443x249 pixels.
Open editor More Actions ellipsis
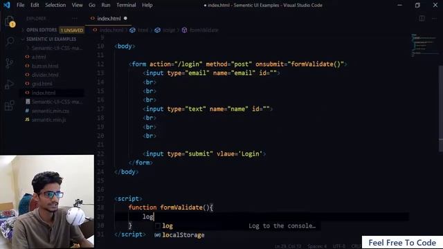click(434, 19)
